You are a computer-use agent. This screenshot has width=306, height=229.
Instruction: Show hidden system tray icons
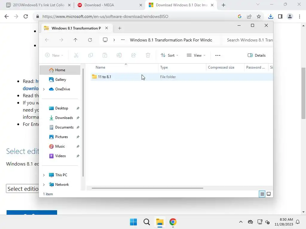241,222
